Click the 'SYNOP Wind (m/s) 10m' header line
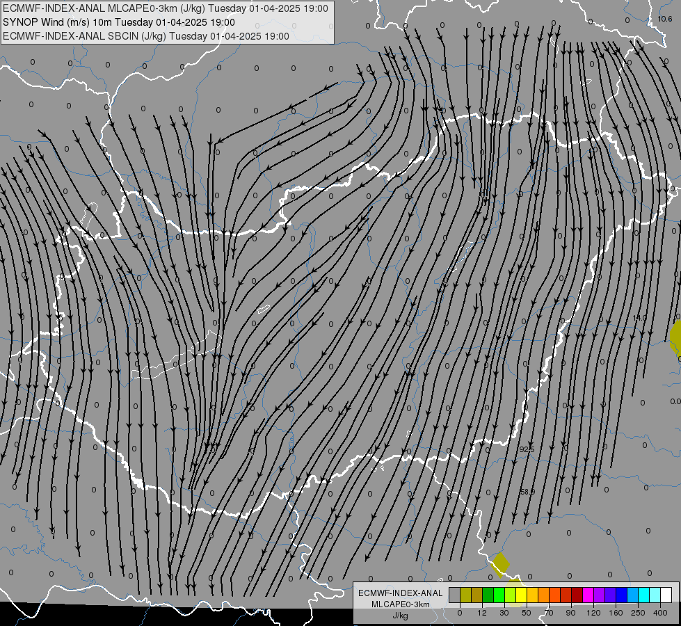This screenshot has height=626, width=681. pos(118,22)
